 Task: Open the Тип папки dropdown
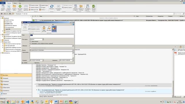coord(43,39)
